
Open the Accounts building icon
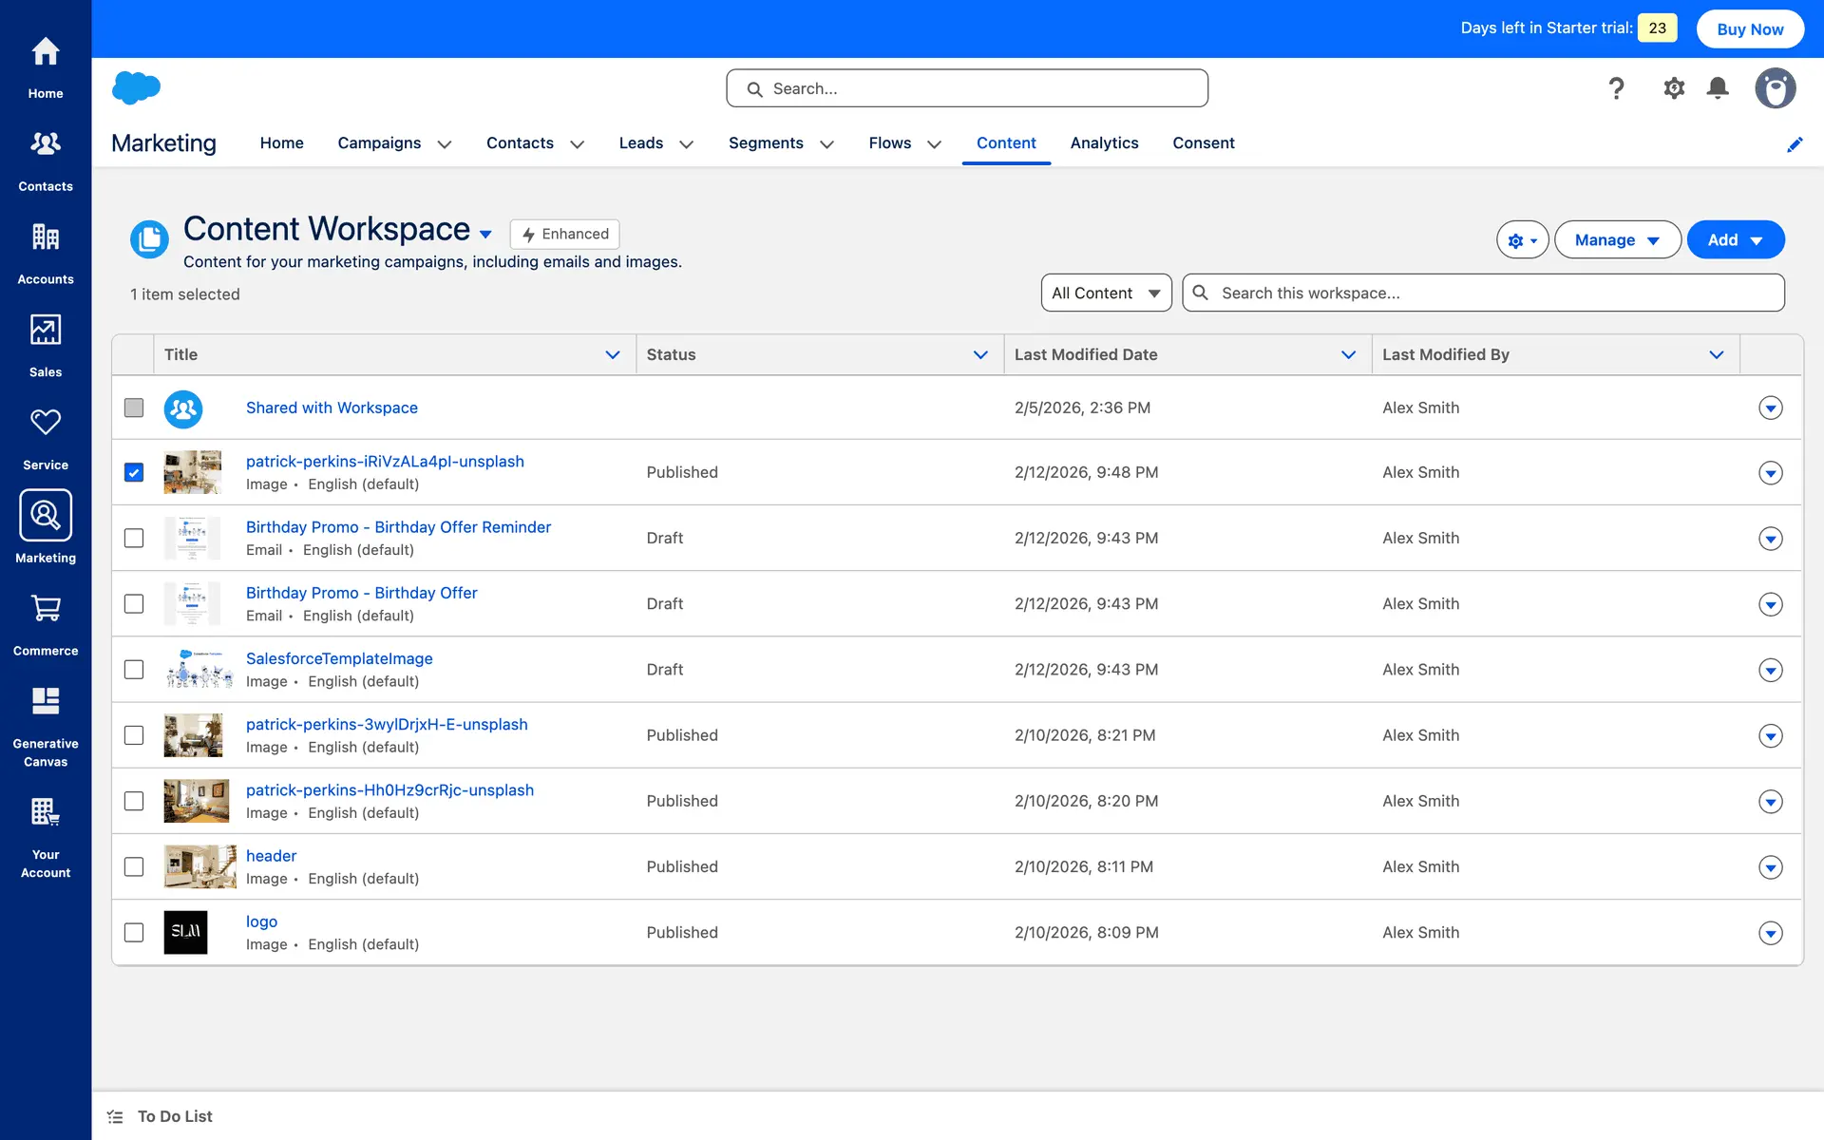(x=46, y=237)
